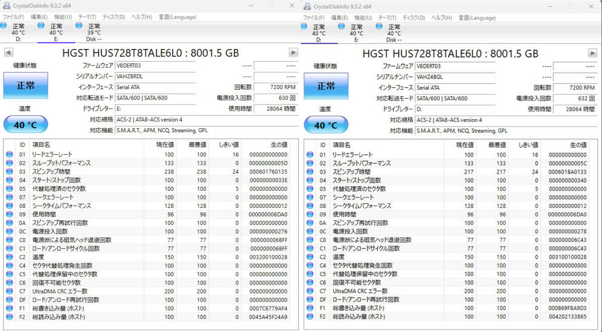This screenshot has width=602, height=332.
Task: Click the serial number field VAHZBRDL
Action: click(x=155, y=77)
